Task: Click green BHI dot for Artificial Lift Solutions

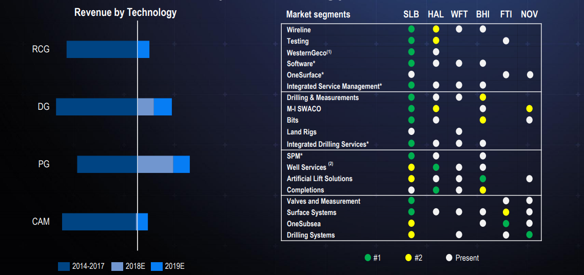Action: tap(483, 179)
